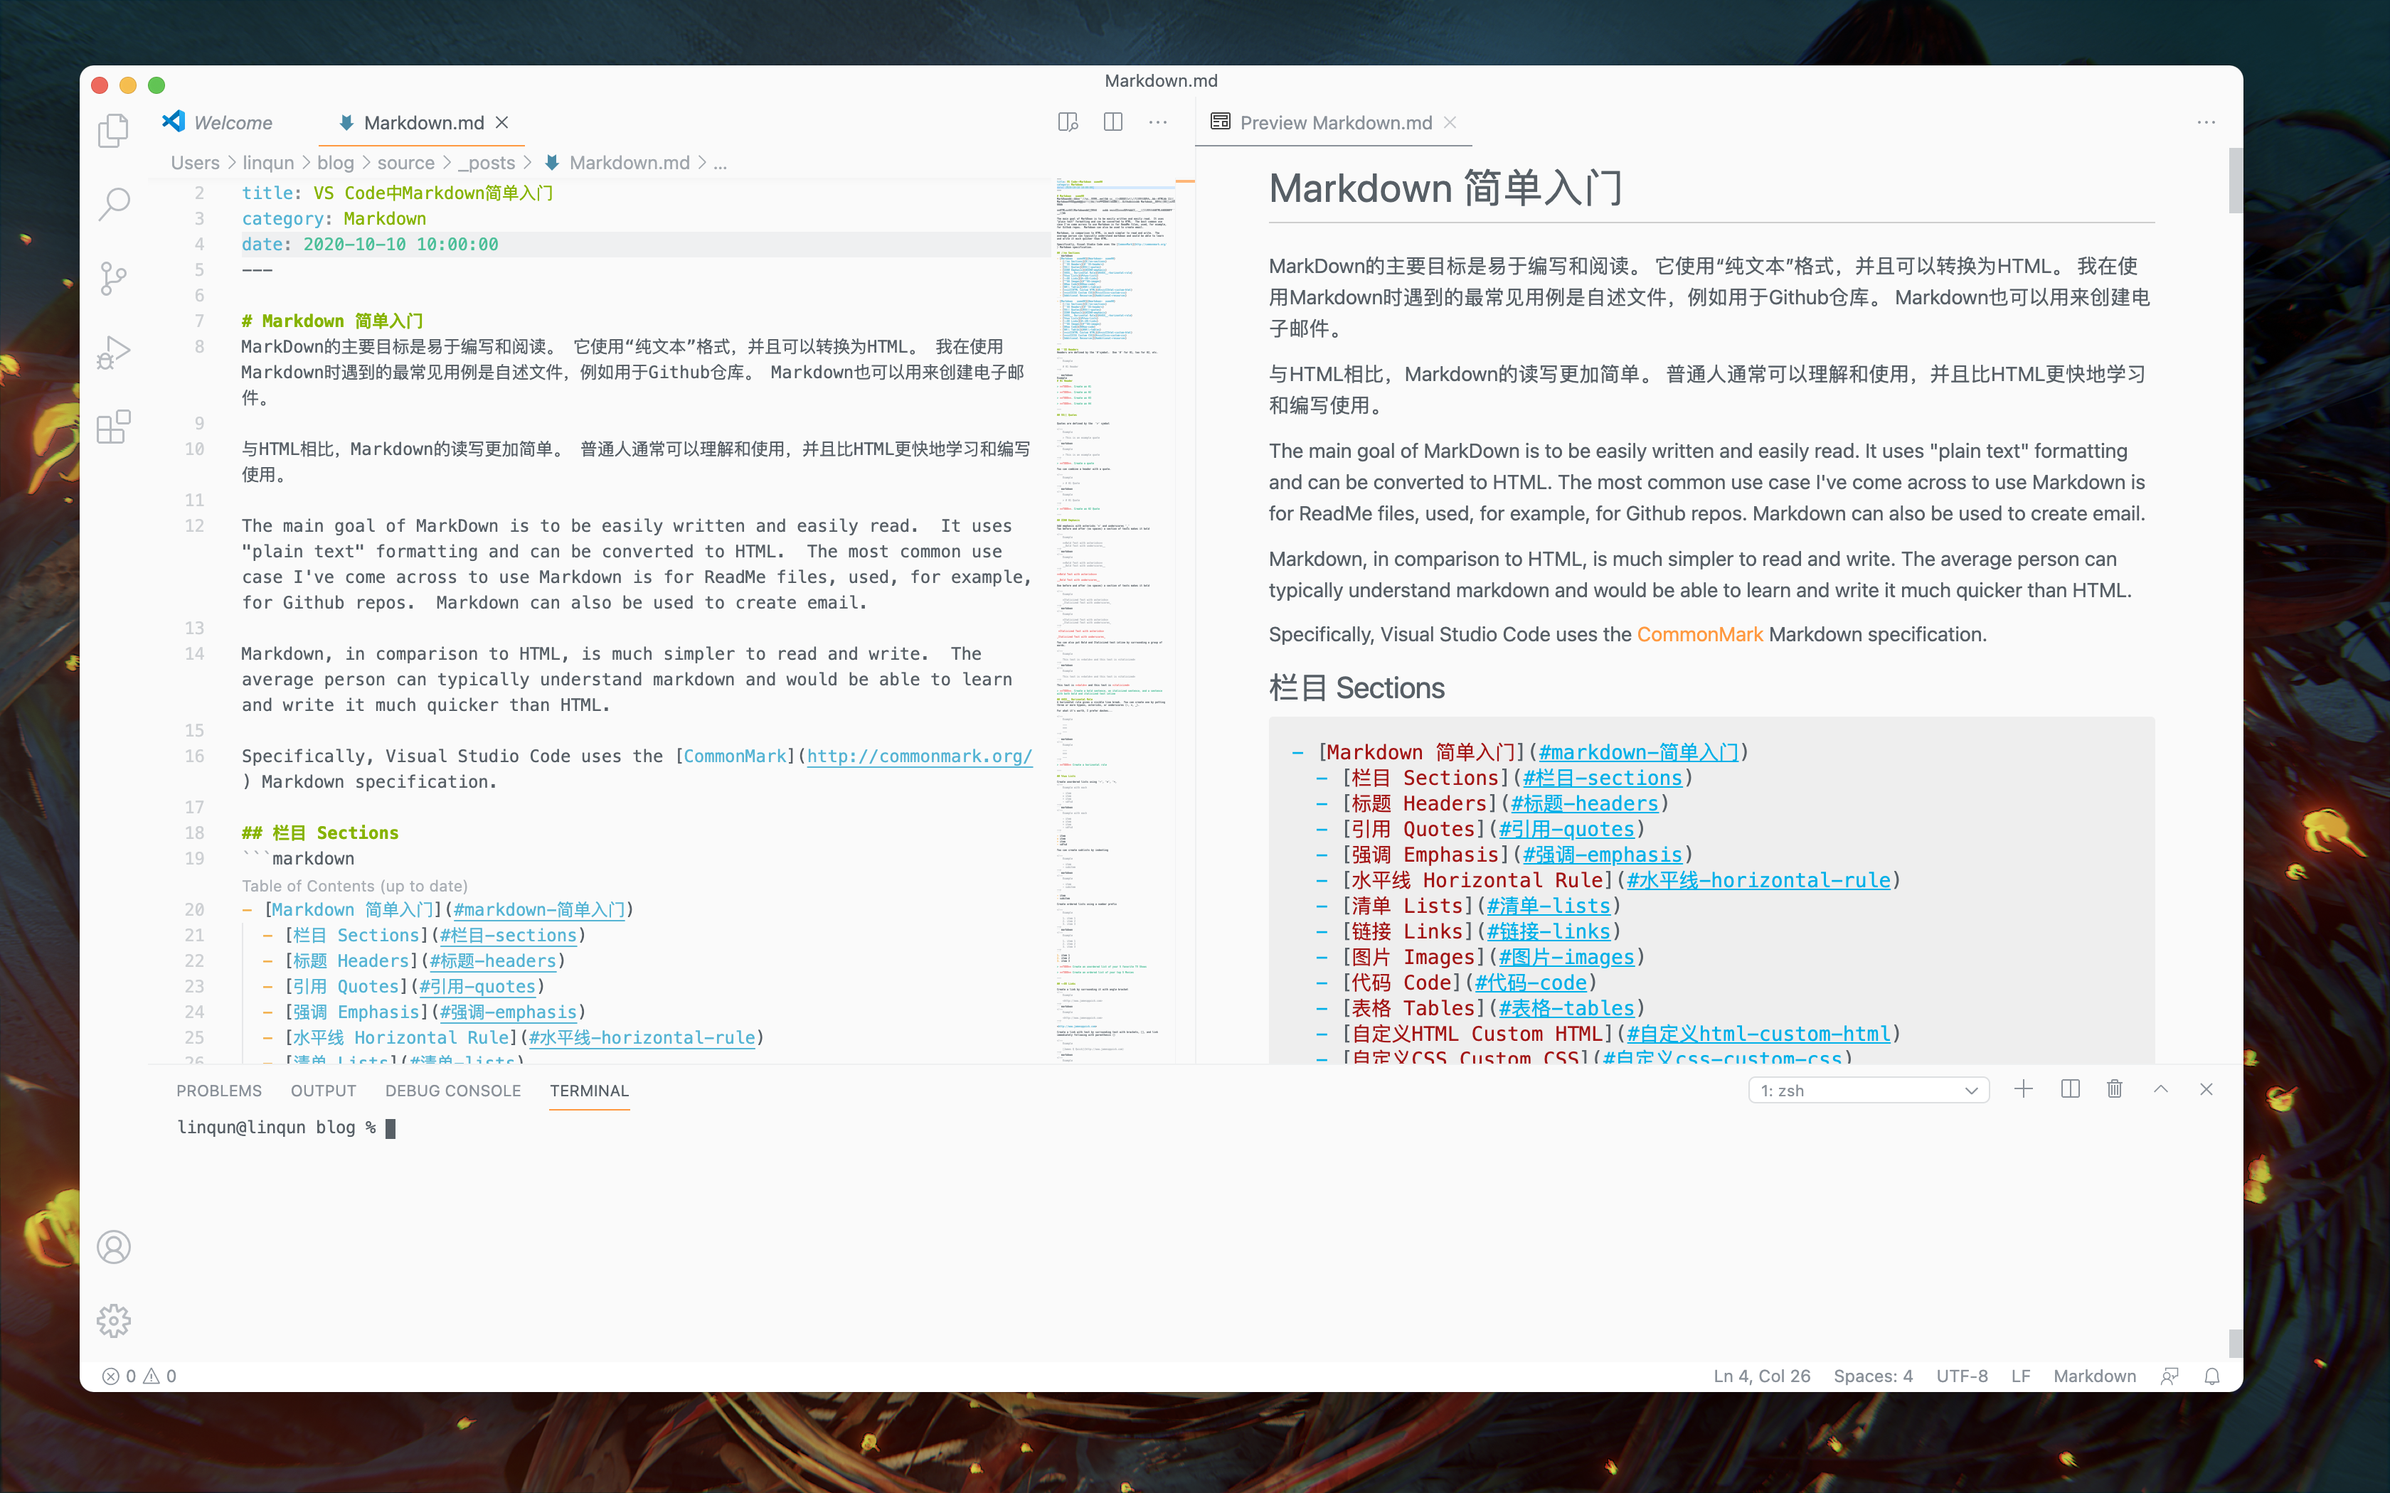The height and width of the screenshot is (1493, 2390).
Task: Open the Extensions view
Action: coord(114,427)
